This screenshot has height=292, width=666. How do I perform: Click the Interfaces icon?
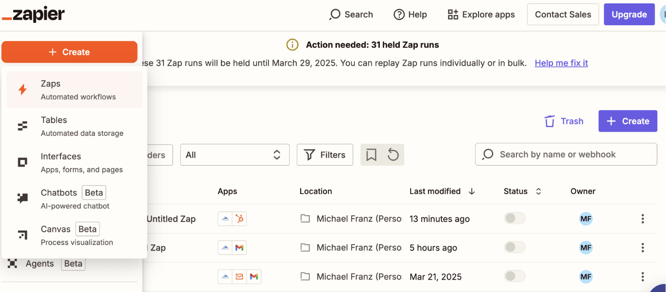tap(23, 162)
